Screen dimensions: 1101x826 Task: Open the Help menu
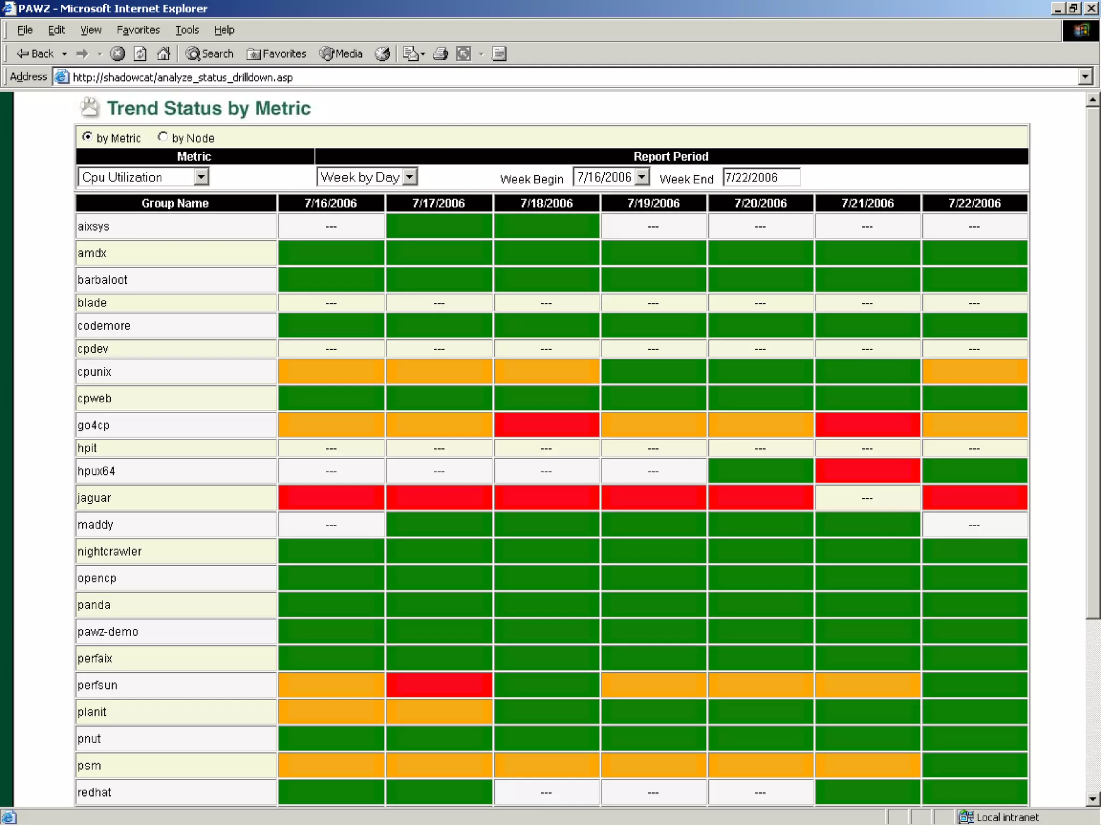(x=224, y=30)
